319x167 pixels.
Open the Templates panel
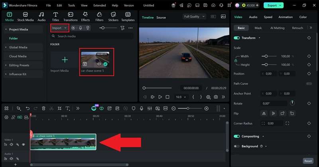(x=128, y=17)
